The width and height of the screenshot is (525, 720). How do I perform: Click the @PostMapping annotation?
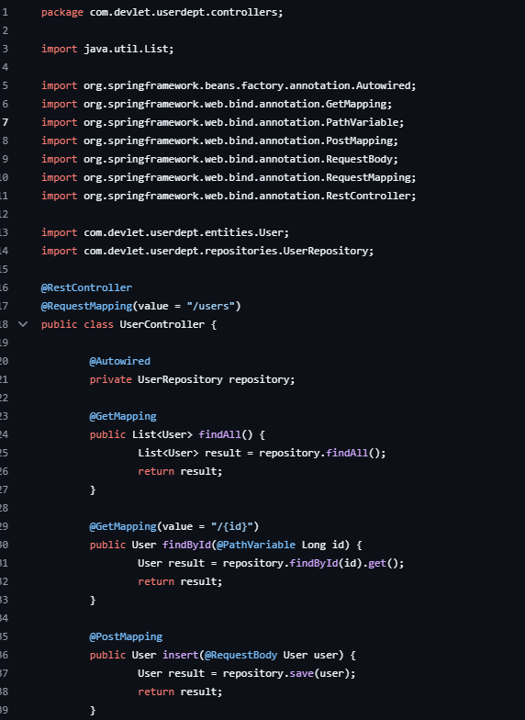click(x=126, y=636)
